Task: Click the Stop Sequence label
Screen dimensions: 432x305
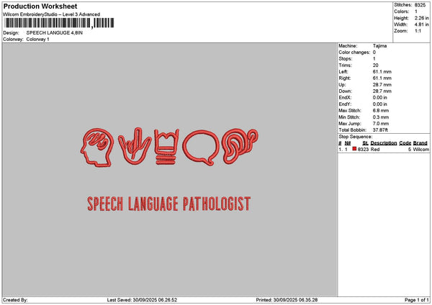Action: tap(356, 137)
